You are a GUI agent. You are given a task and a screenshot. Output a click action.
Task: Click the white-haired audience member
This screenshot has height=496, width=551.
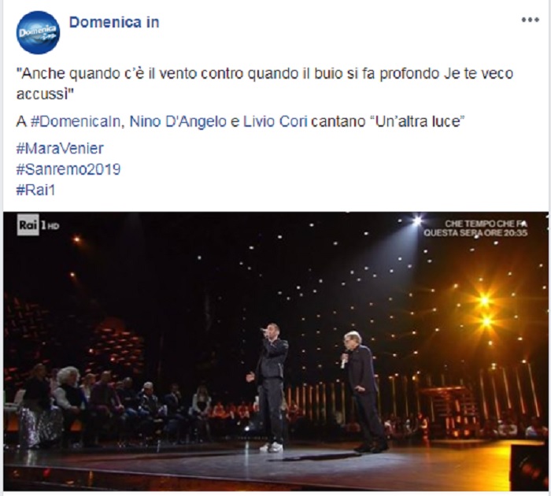[x=66, y=394]
